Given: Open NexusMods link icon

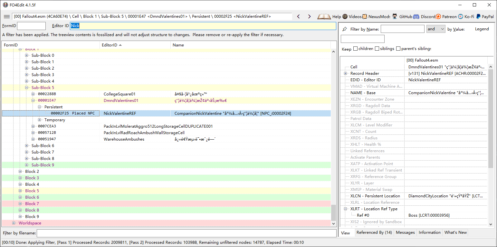Looking at the screenshot, I should 365,16.
